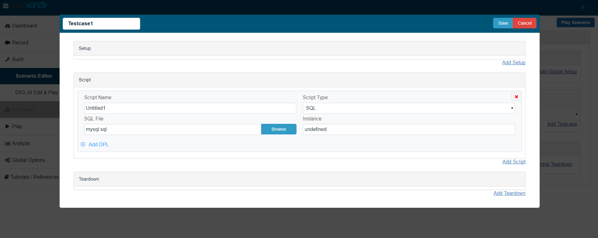The width and height of the screenshot is (598, 238).
Task: Click the Instance input field
Action: coord(409,129)
